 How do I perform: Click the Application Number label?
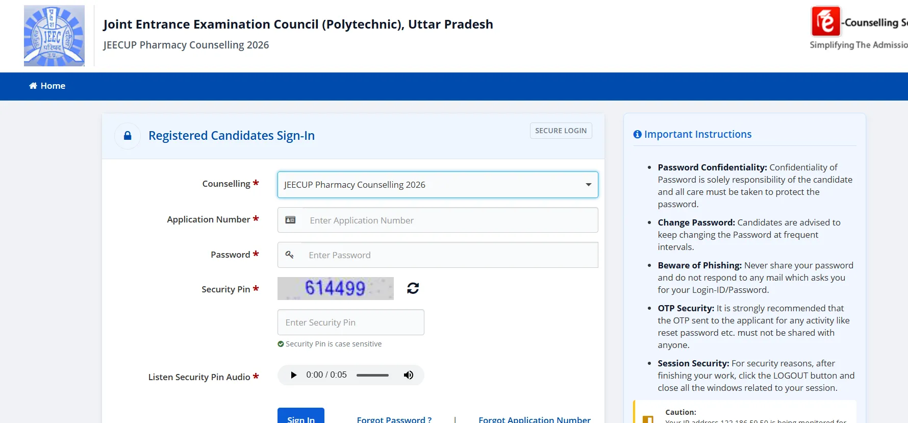point(209,219)
